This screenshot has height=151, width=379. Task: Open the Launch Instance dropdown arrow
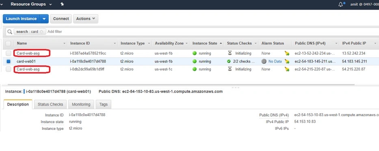click(44, 19)
